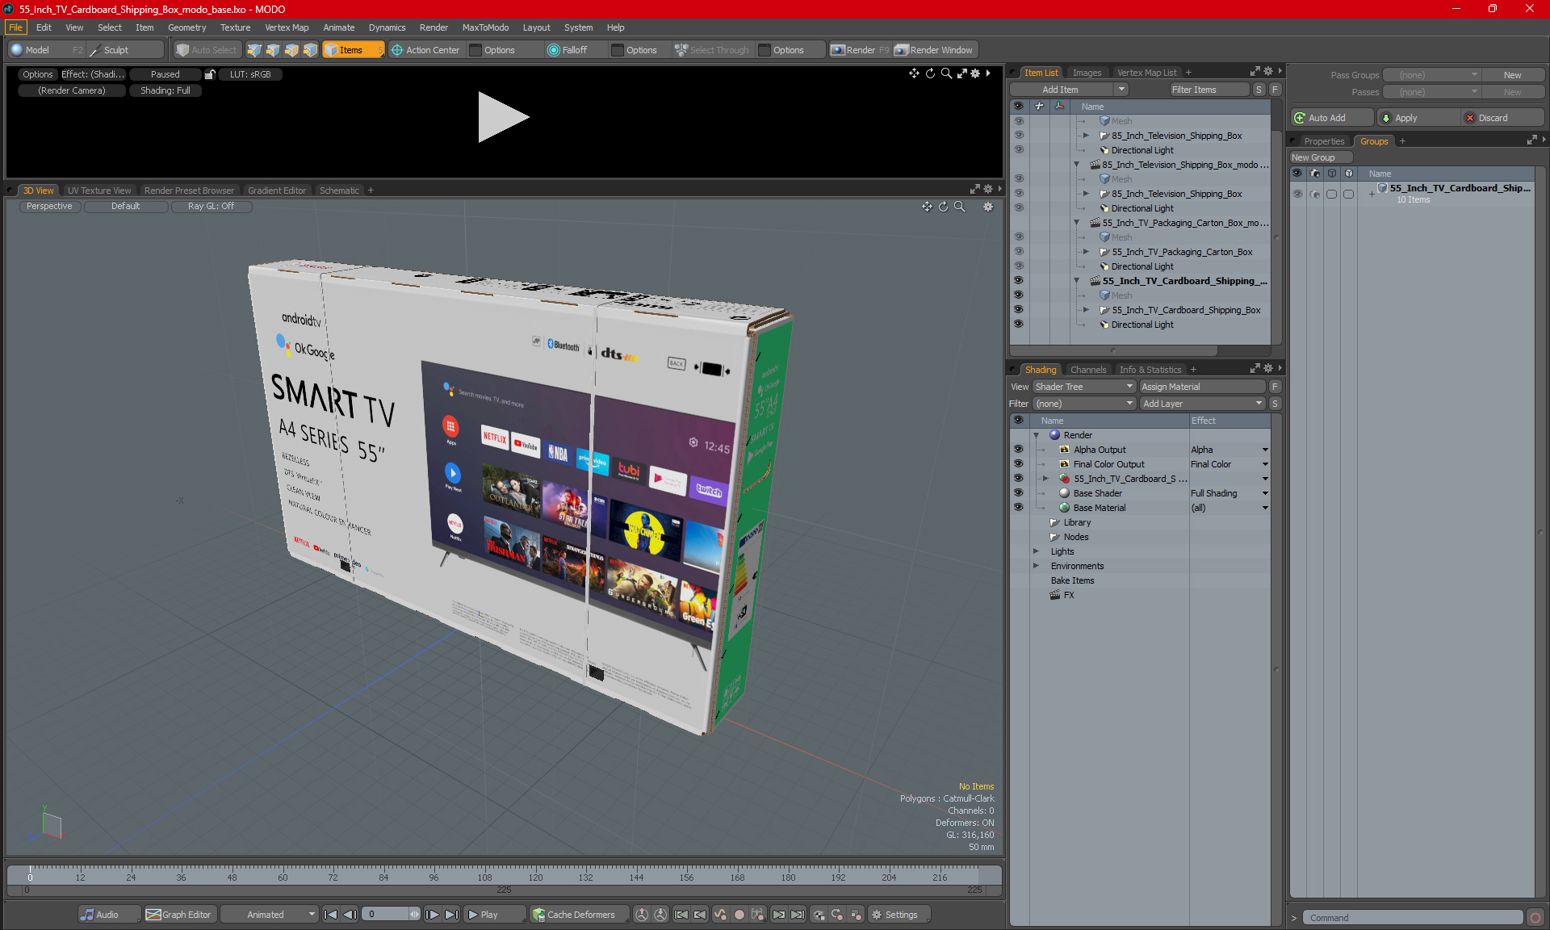Open the Render Window
The height and width of the screenshot is (930, 1550).
[935, 50]
